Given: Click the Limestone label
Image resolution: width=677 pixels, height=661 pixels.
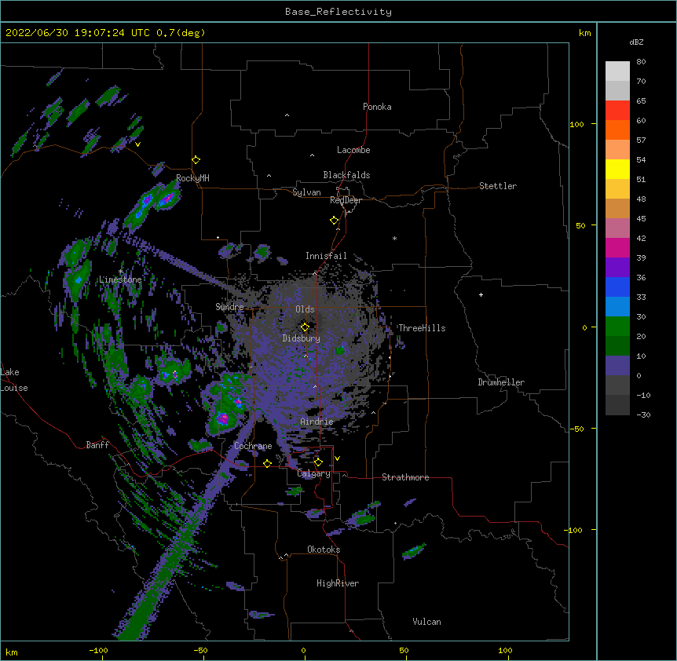Looking at the screenshot, I should point(120,279).
